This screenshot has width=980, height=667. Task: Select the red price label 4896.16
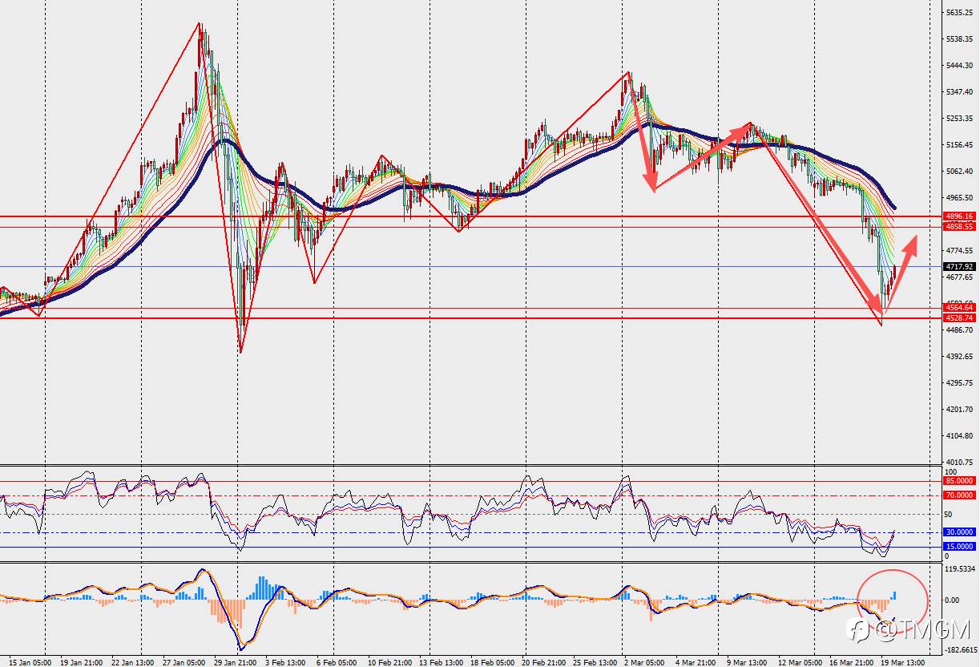[x=959, y=216]
